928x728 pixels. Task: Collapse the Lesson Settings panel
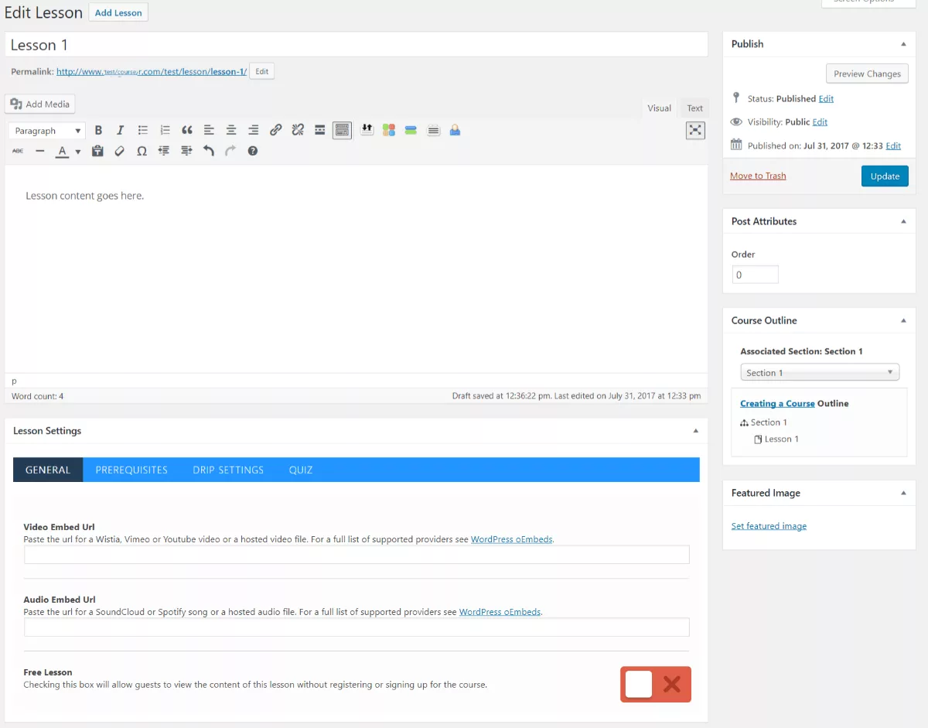click(695, 431)
